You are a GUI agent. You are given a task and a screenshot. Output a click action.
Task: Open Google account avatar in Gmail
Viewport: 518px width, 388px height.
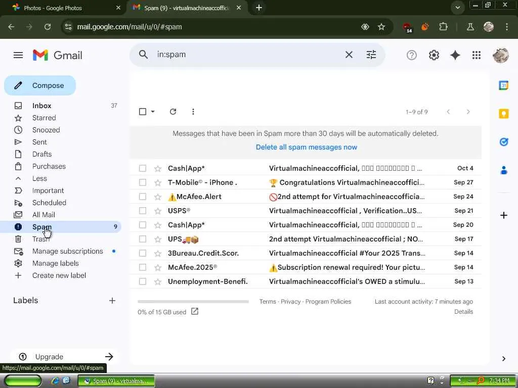click(500, 55)
